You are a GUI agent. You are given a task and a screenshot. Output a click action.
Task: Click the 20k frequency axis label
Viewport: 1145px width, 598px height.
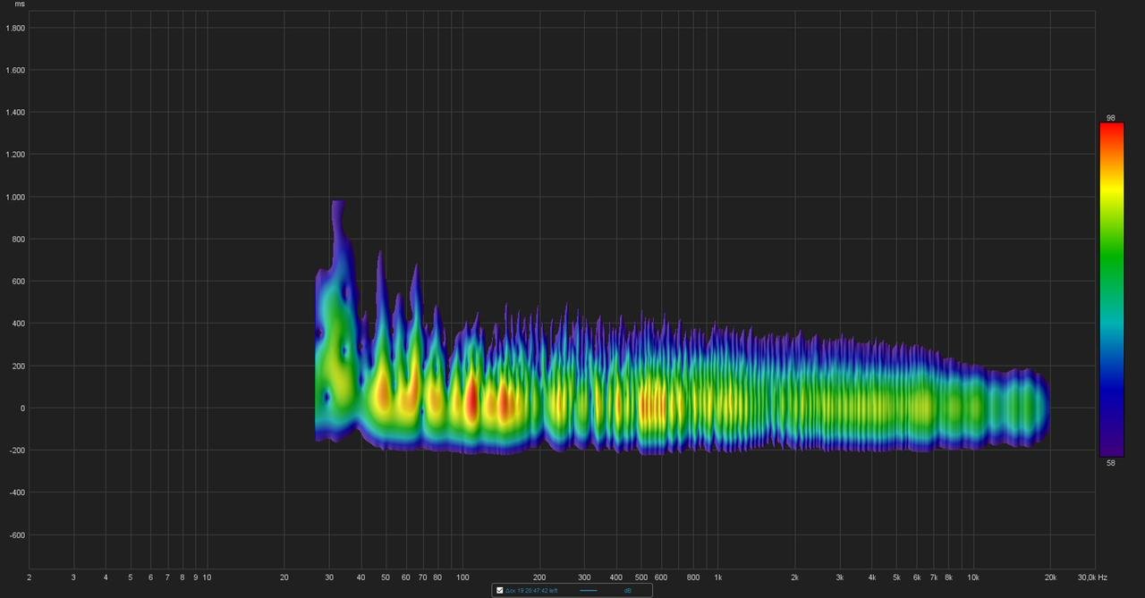(1050, 577)
